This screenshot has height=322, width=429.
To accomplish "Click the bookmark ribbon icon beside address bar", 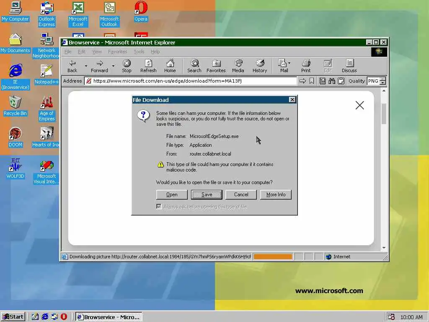I will (312, 81).
